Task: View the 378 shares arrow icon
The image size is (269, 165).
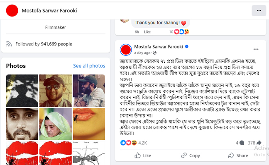Action: click(259, 143)
